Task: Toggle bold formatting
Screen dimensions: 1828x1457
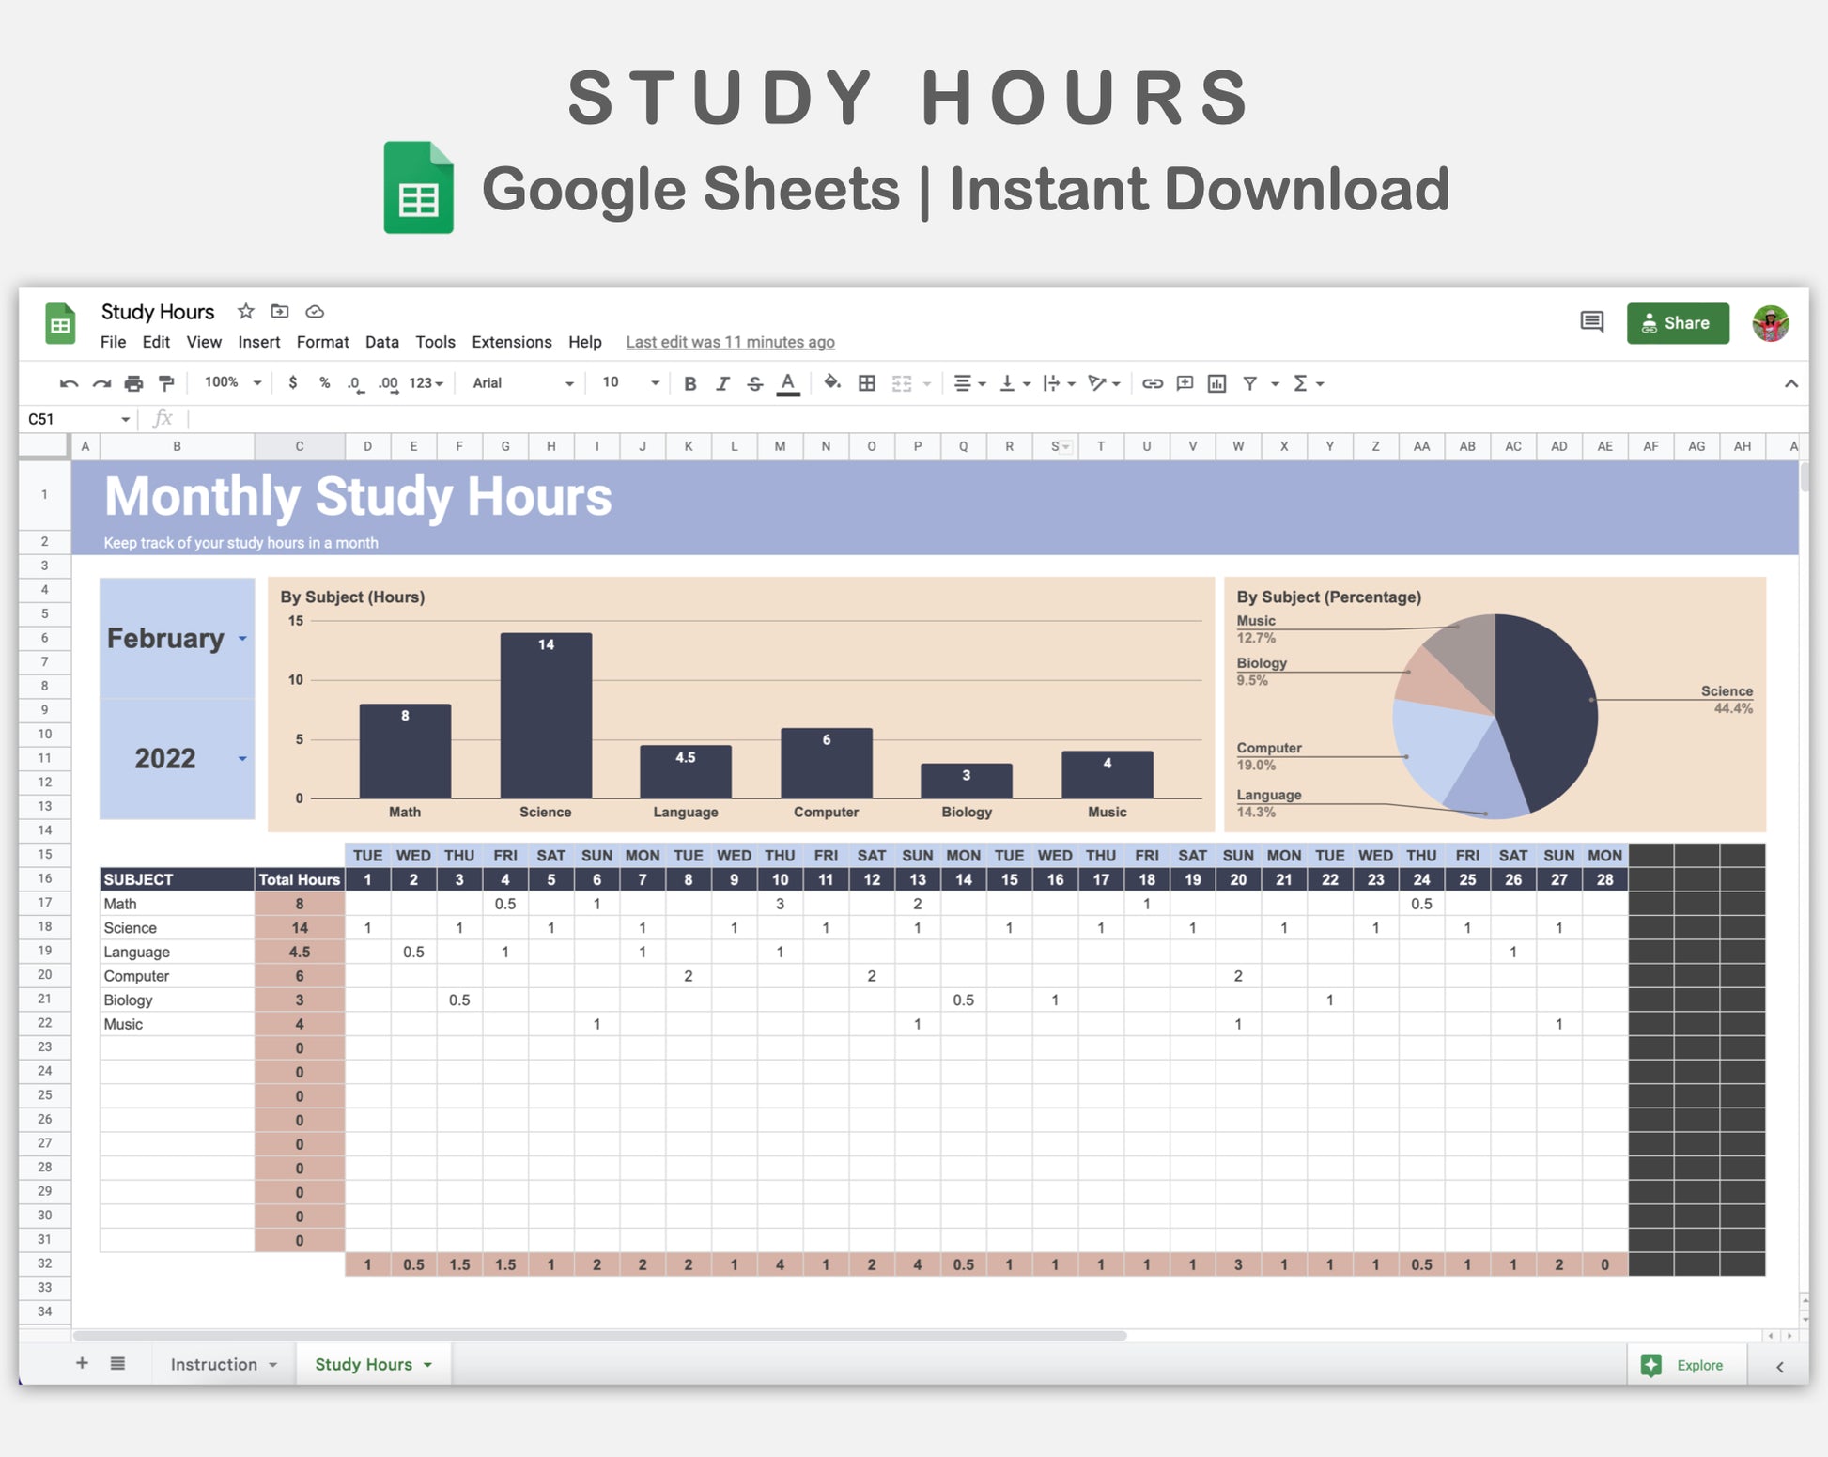Action: (x=690, y=383)
